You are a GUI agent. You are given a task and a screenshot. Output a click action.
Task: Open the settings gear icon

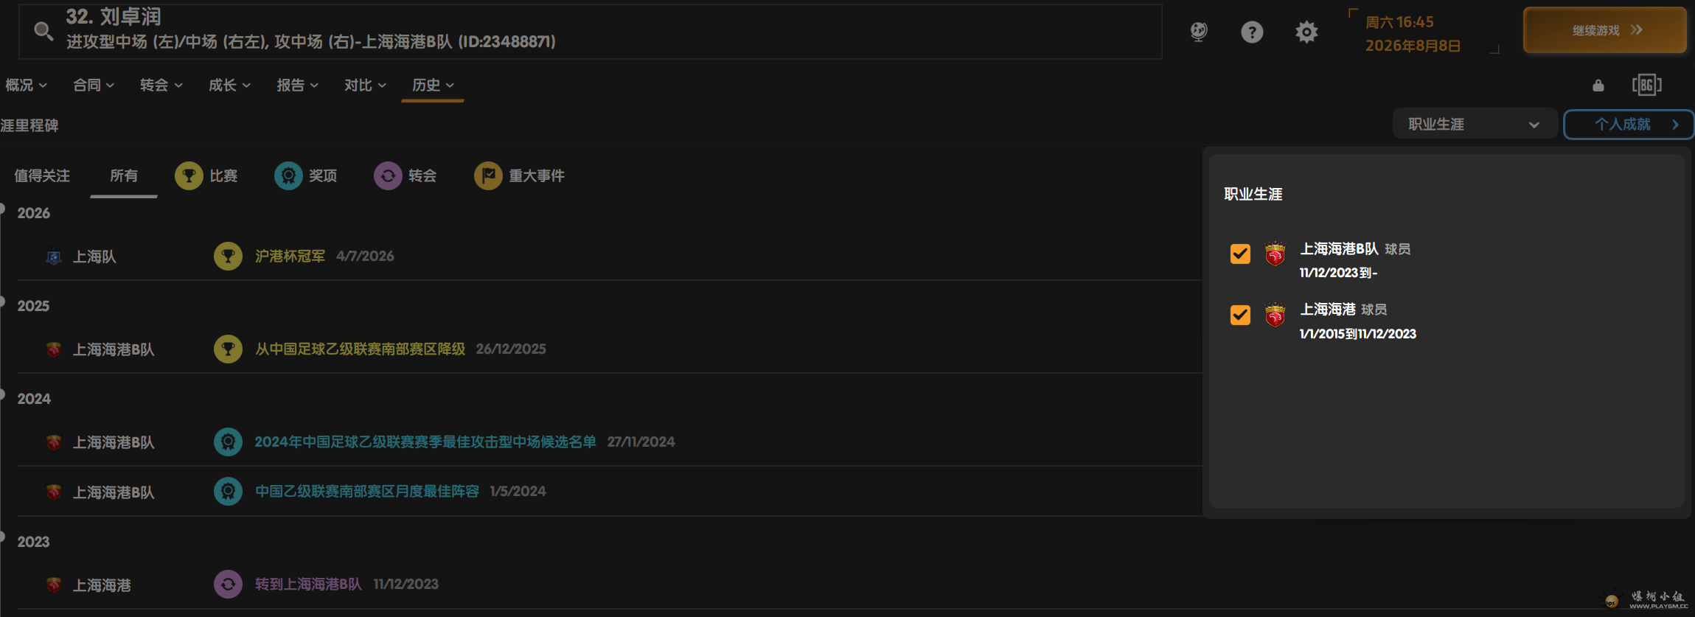[1306, 32]
